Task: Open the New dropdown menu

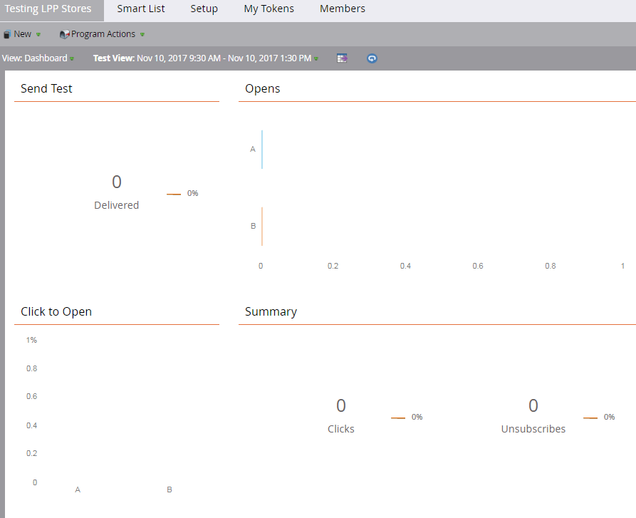Action: pyautogui.click(x=22, y=34)
